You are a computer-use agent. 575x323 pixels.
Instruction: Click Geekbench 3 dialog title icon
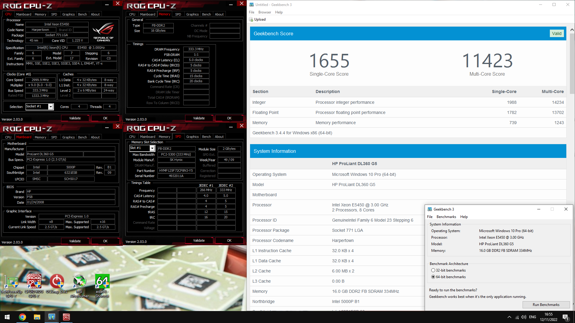pyautogui.click(x=430, y=209)
